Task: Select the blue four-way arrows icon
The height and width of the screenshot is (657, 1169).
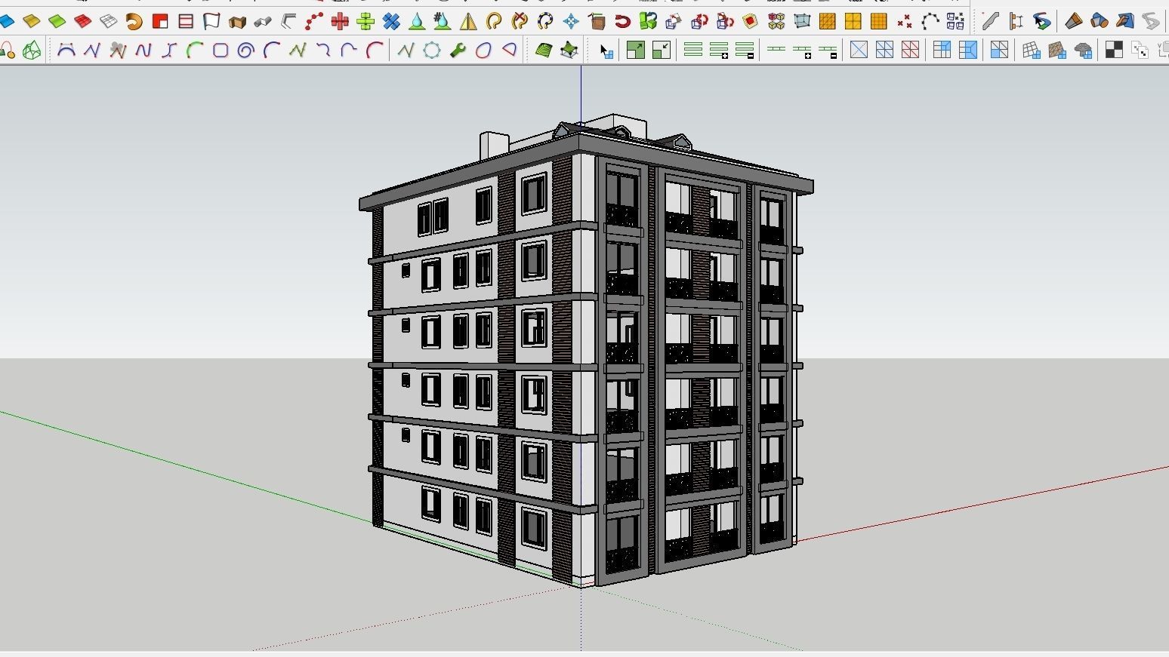Action: pos(571,21)
